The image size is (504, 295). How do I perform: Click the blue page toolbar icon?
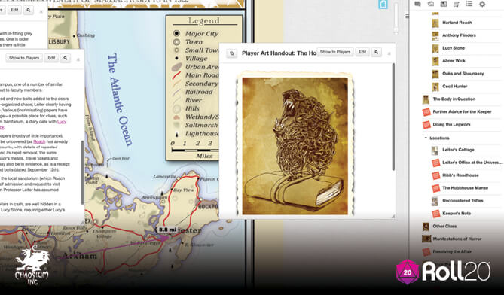(383, 5)
